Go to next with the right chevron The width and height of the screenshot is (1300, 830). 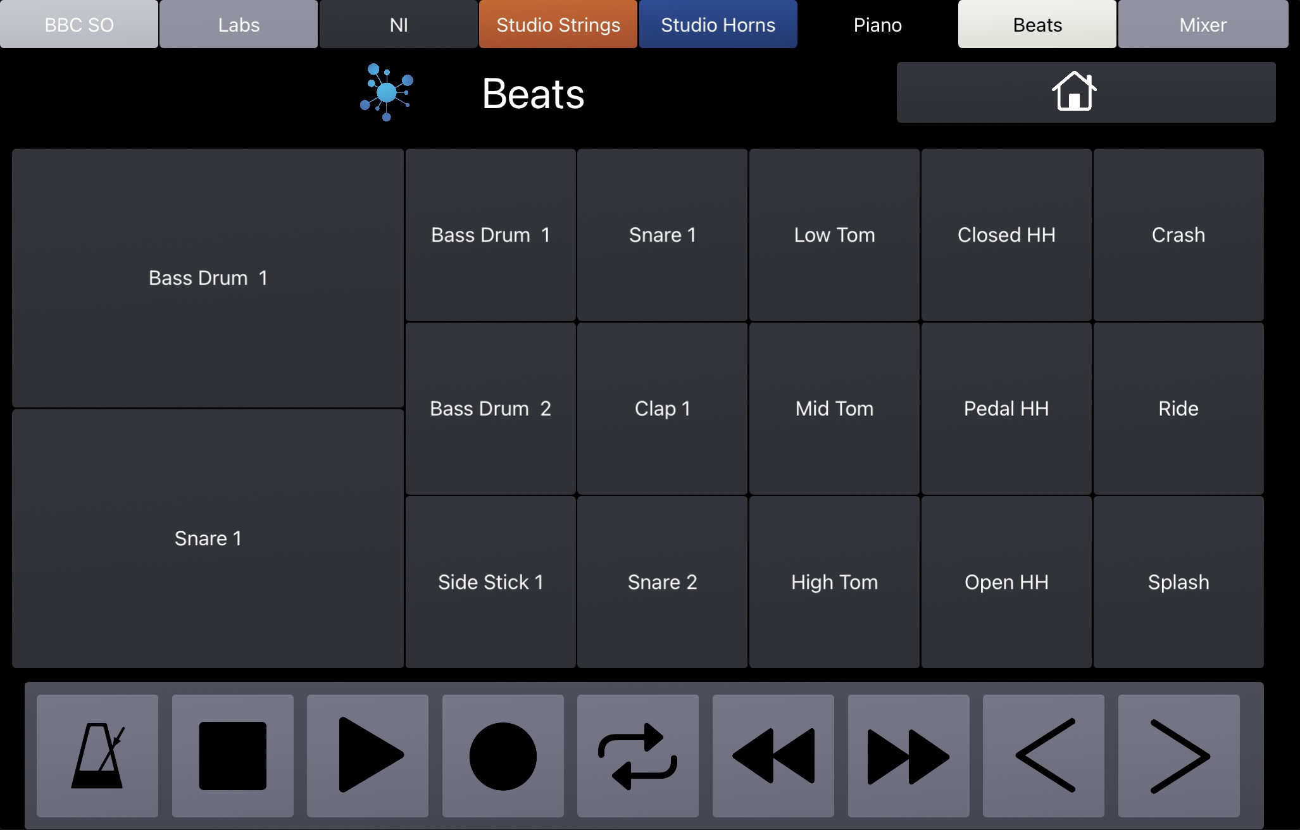click(1179, 756)
